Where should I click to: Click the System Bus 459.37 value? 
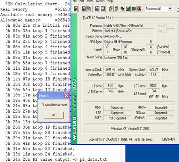(110, 75)
